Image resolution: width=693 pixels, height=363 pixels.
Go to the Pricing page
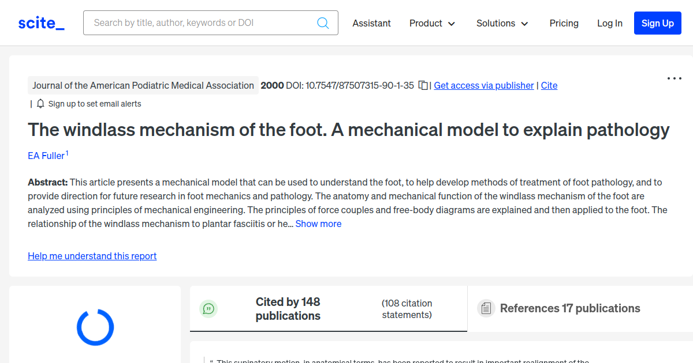tap(564, 23)
